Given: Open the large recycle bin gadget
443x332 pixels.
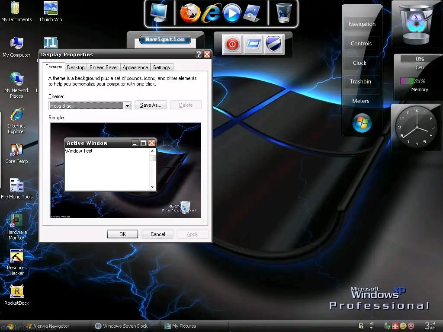Looking at the screenshot, I should point(416,24).
